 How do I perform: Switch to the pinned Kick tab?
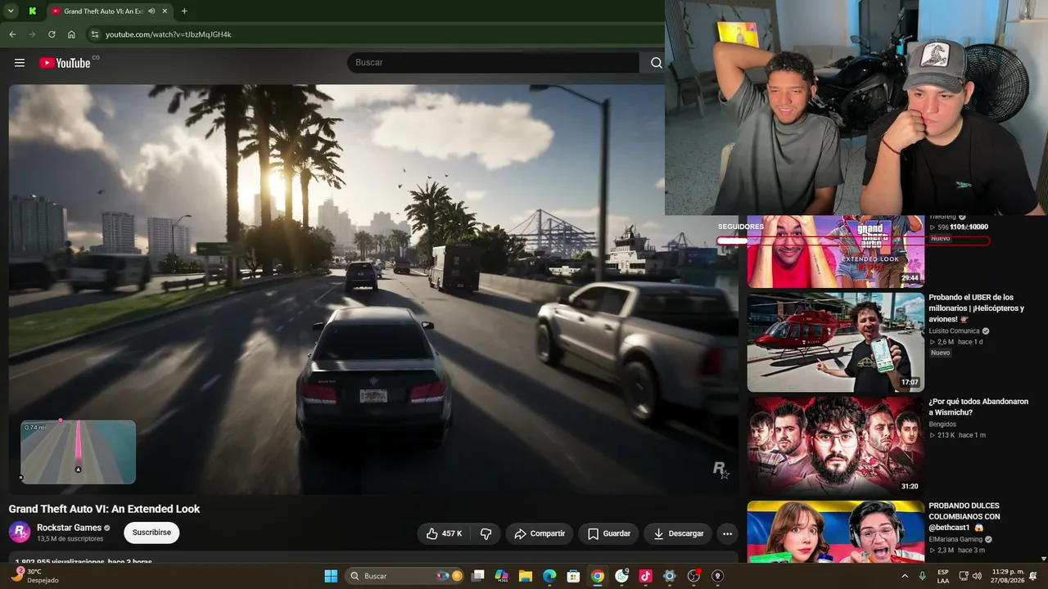click(32, 11)
